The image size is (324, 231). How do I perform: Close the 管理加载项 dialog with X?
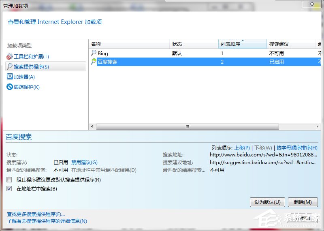312,4
